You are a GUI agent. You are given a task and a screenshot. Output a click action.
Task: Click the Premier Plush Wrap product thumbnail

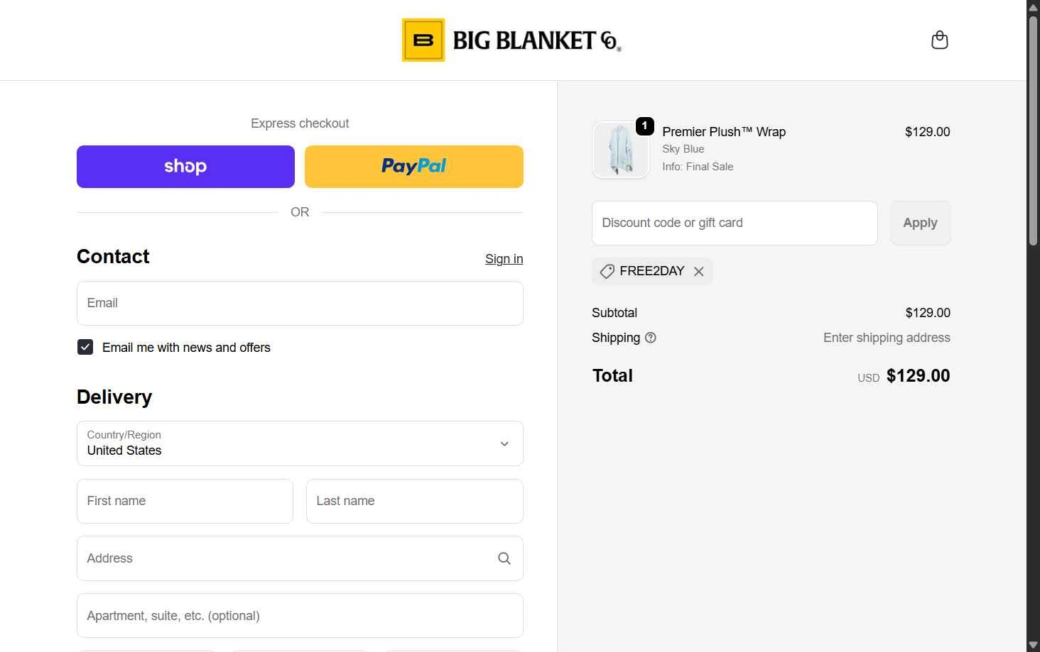pos(620,149)
